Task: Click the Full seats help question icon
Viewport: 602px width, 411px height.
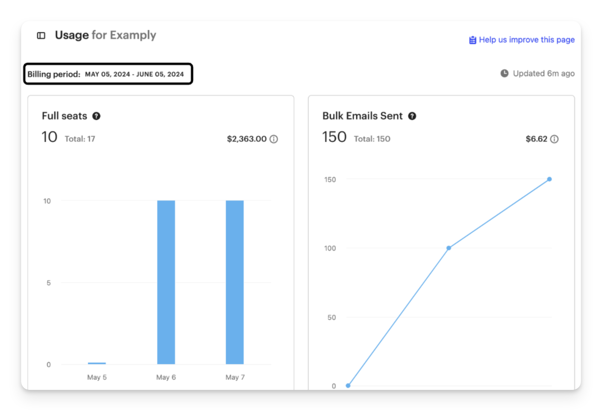Action: 96,116
